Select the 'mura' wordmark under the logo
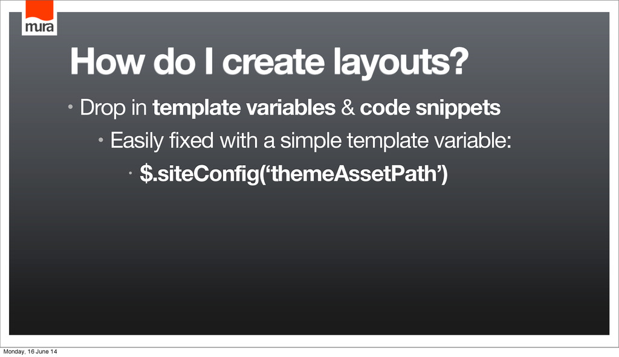 pos(39,27)
